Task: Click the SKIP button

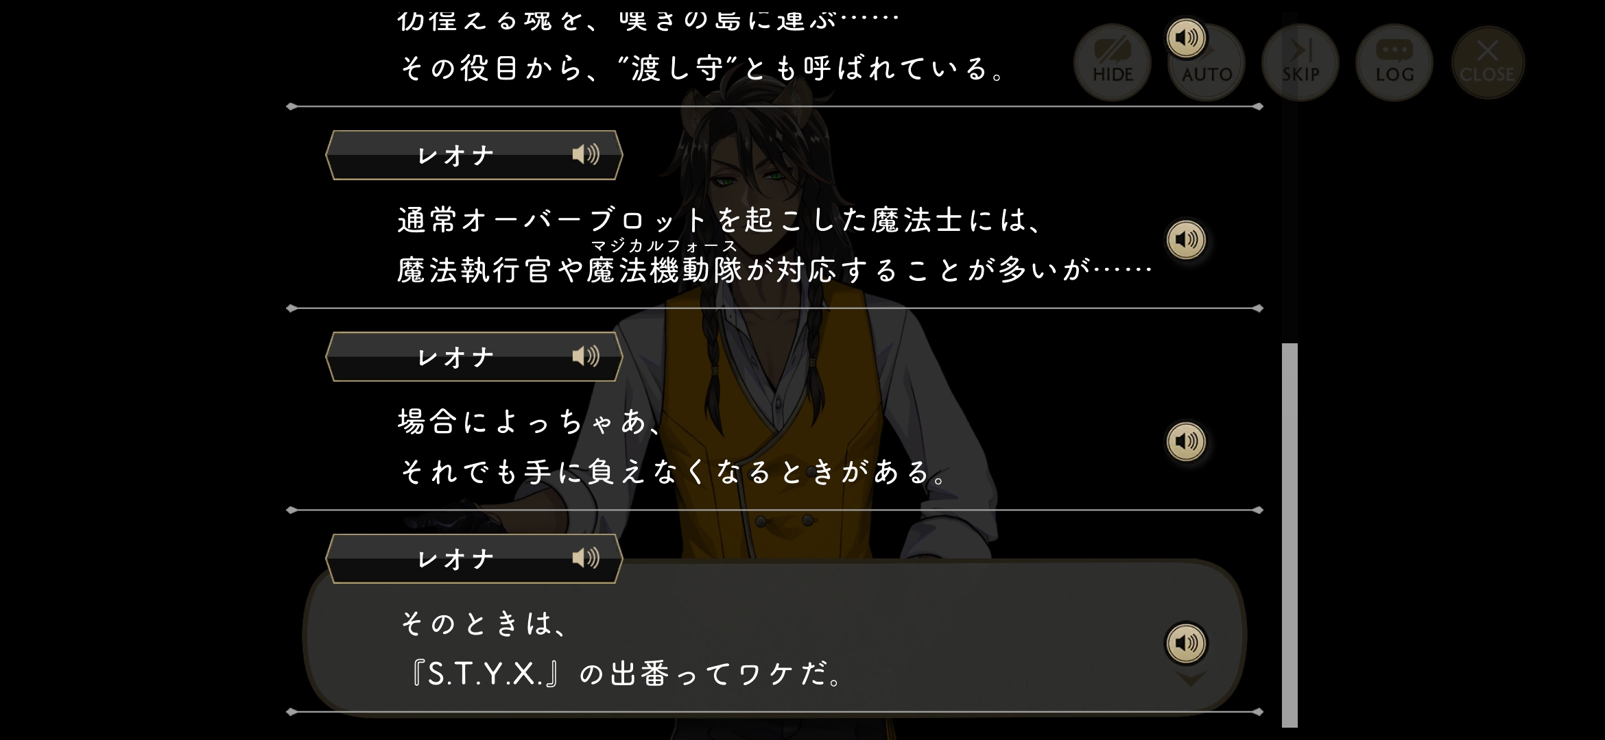Action: click(1300, 63)
